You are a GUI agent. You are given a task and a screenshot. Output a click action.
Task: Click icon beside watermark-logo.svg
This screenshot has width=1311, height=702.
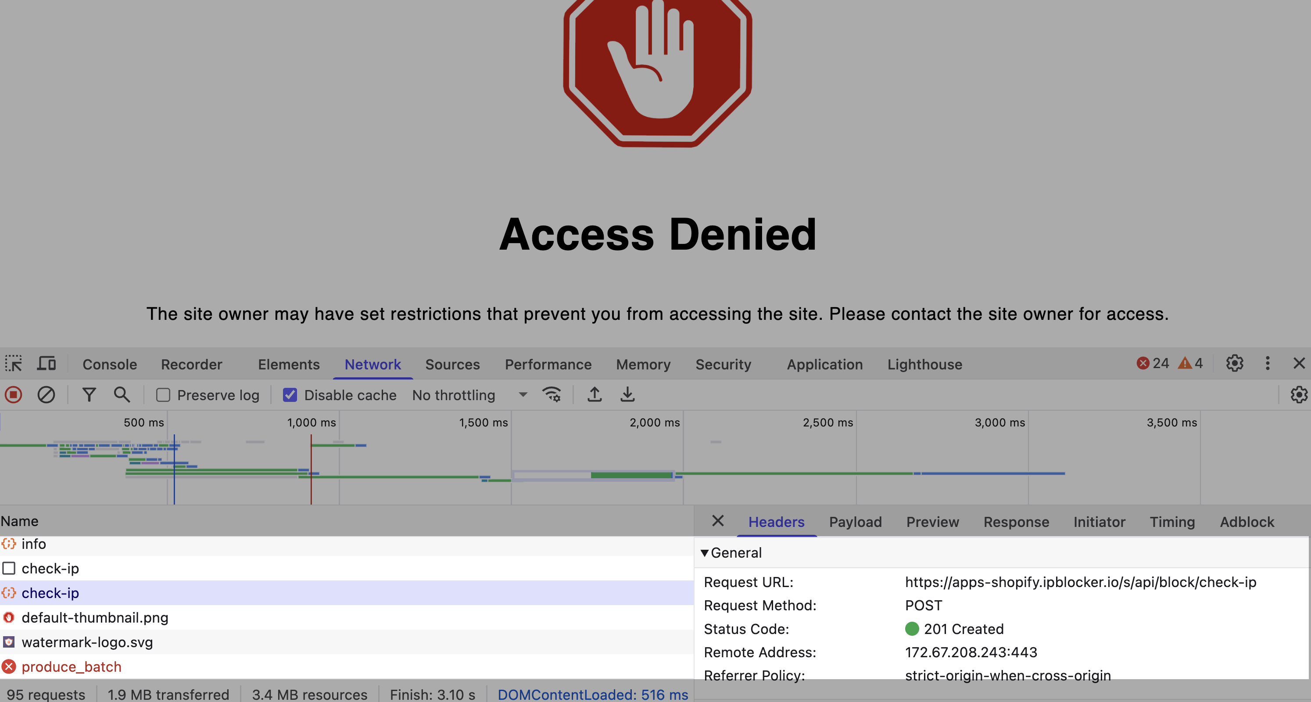[x=9, y=642]
